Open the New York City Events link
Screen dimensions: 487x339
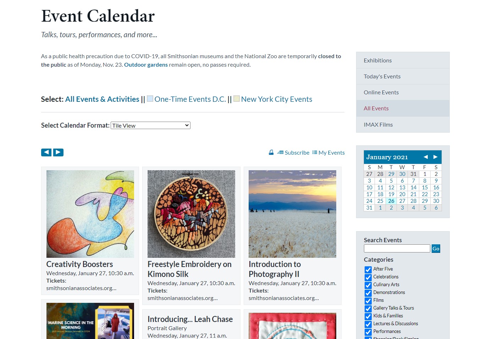(x=277, y=99)
